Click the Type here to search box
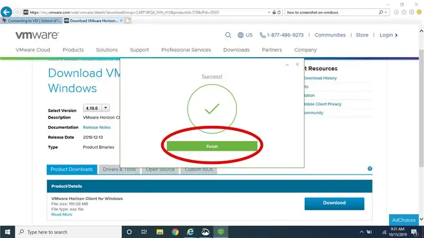The image size is (424, 238). click(68, 232)
